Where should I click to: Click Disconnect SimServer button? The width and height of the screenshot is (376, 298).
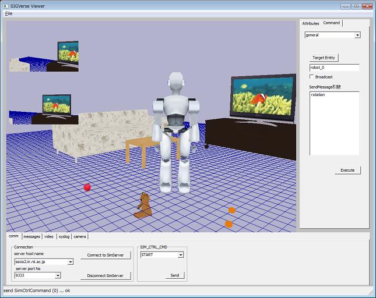(106, 275)
